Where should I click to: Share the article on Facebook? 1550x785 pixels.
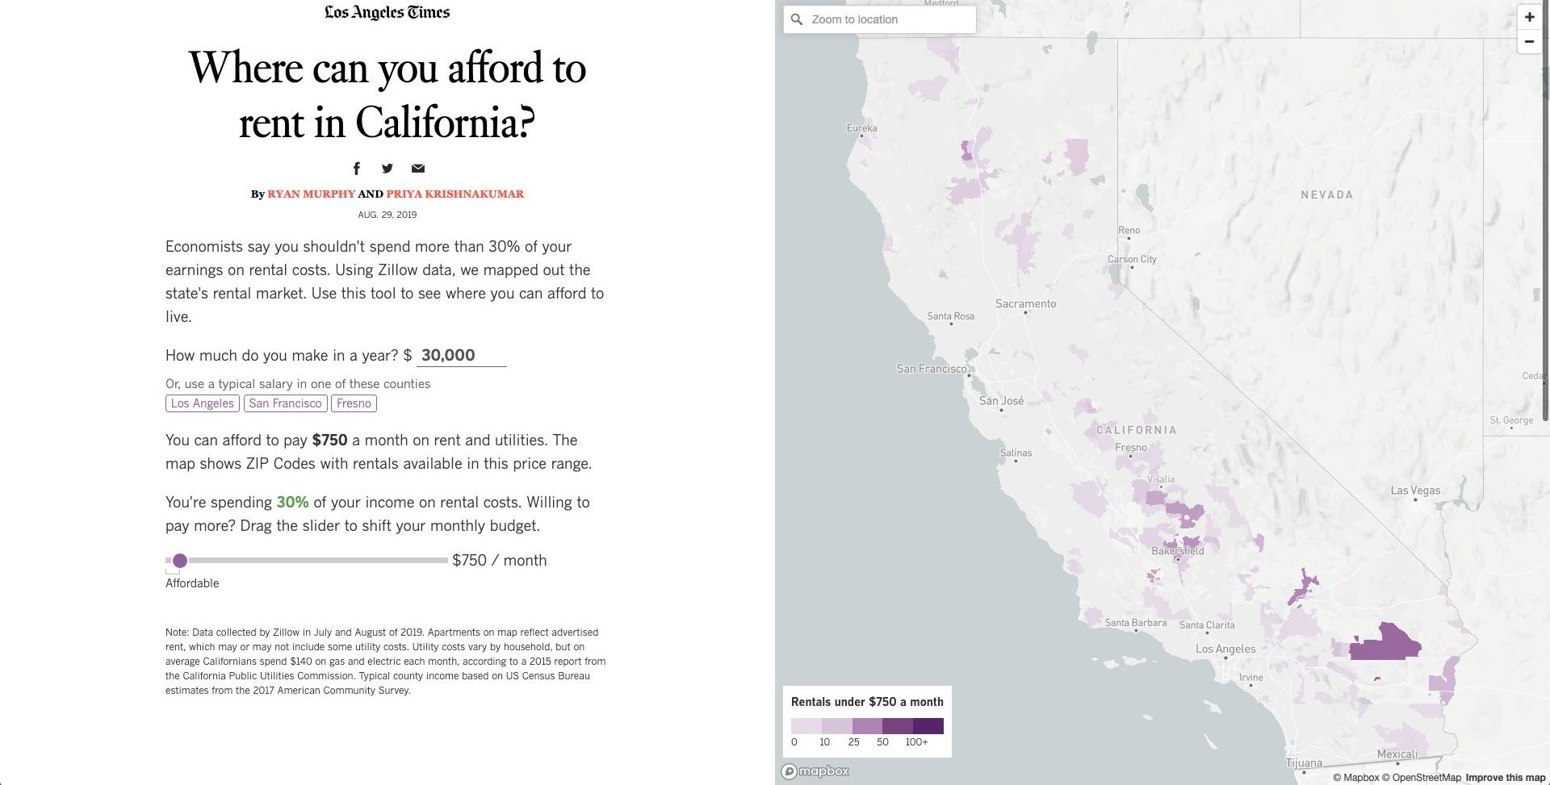pos(356,168)
